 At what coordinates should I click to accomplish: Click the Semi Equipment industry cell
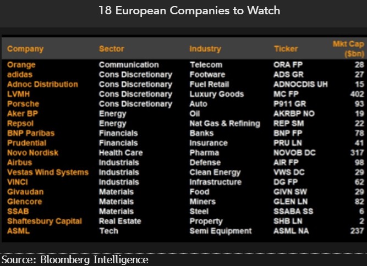(220, 231)
